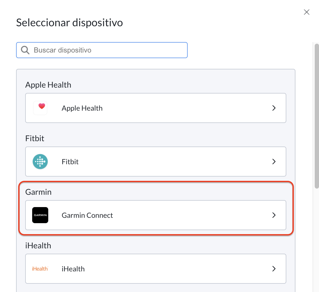This screenshot has height=292, width=319.
Task: Choose the iHealth device option
Action: point(156,269)
